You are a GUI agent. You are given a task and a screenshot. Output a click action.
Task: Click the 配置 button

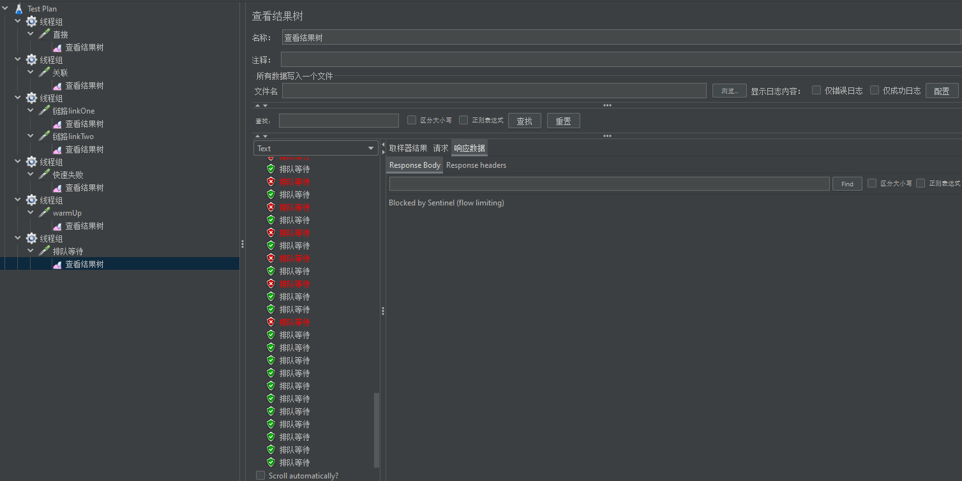942,91
